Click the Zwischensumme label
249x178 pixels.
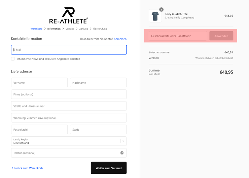[x=159, y=52]
